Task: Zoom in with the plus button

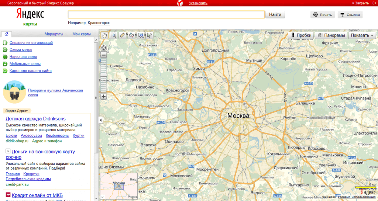Action: coord(104,97)
